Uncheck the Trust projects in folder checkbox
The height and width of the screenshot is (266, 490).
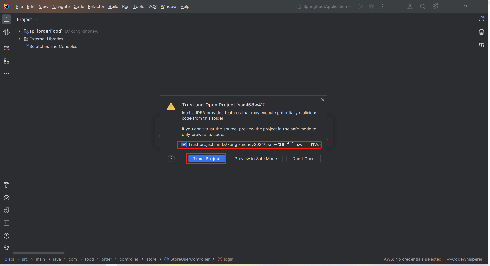point(184,145)
